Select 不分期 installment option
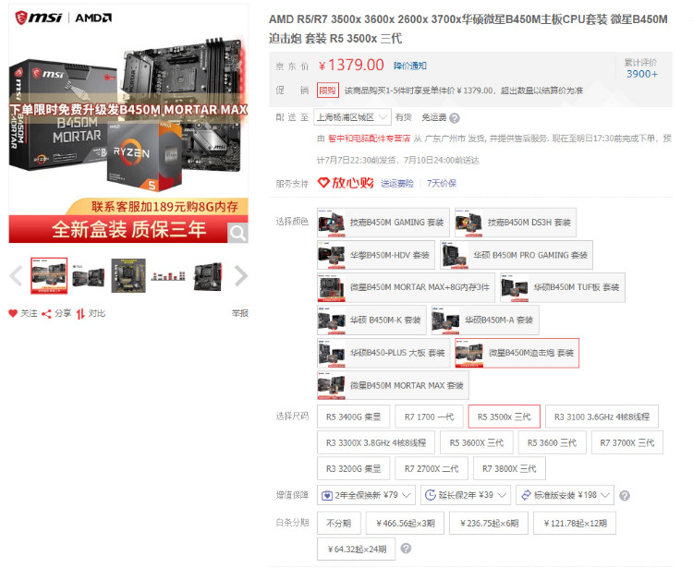 point(339,524)
